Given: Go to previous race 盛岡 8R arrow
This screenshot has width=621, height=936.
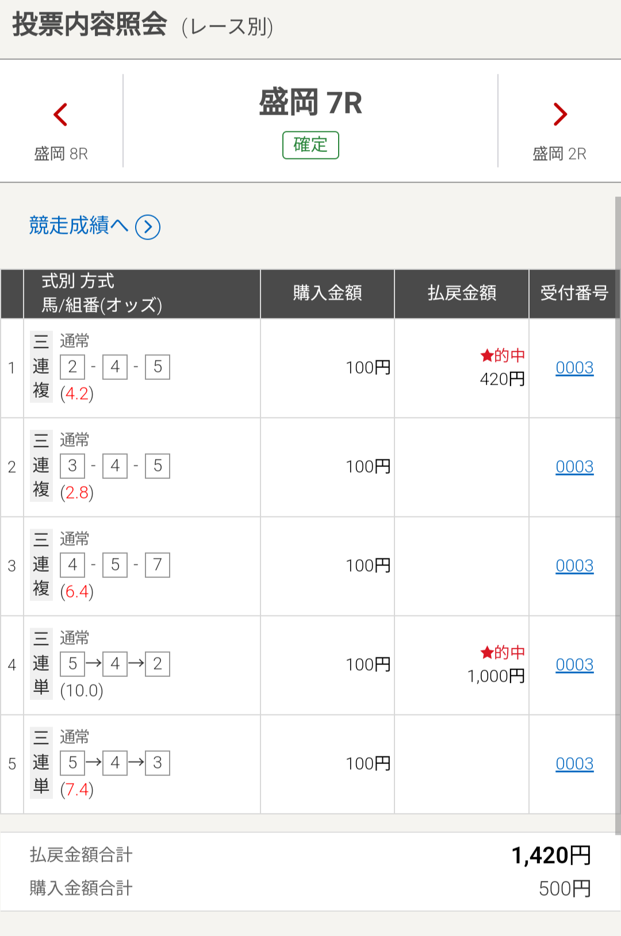Looking at the screenshot, I should [x=60, y=115].
